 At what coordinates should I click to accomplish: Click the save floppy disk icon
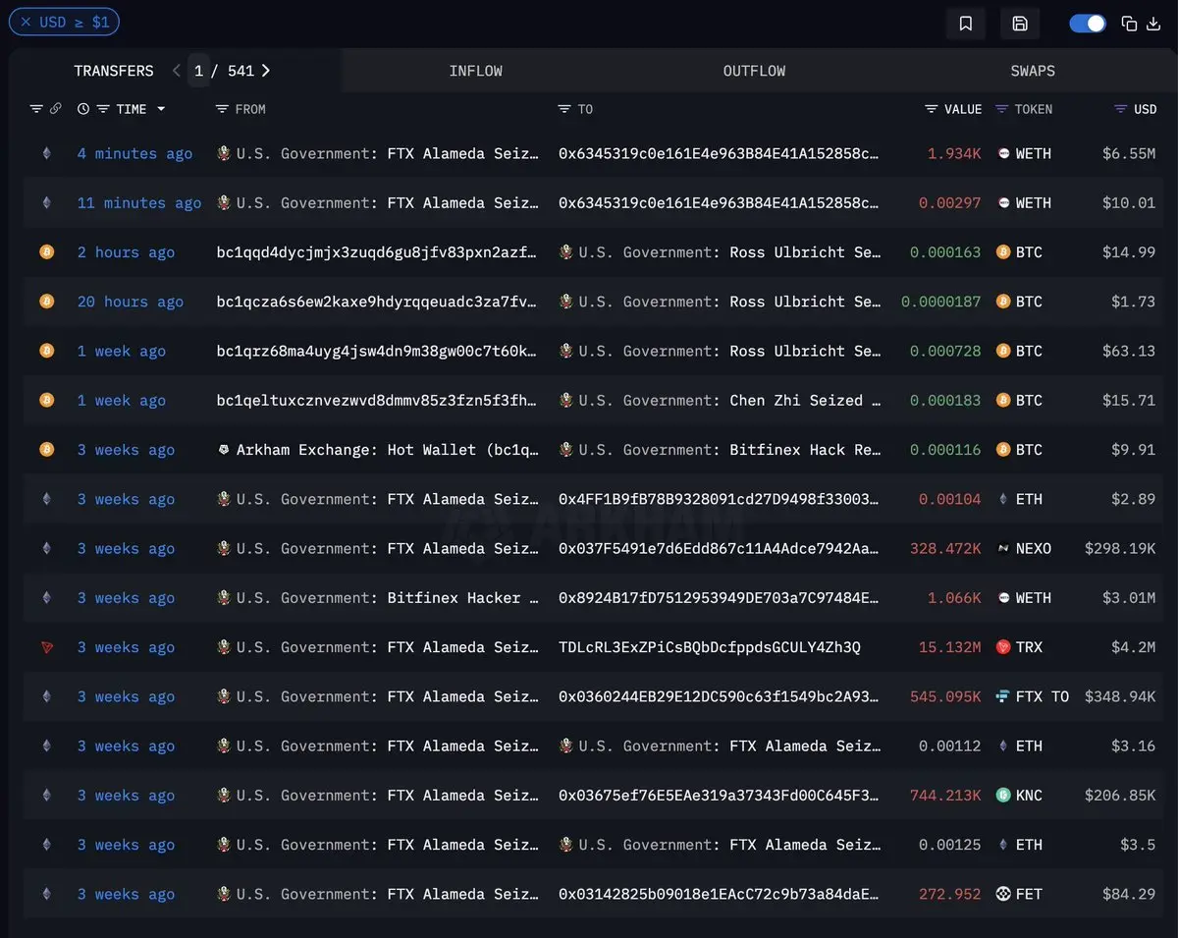click(x=1019, y=24)
